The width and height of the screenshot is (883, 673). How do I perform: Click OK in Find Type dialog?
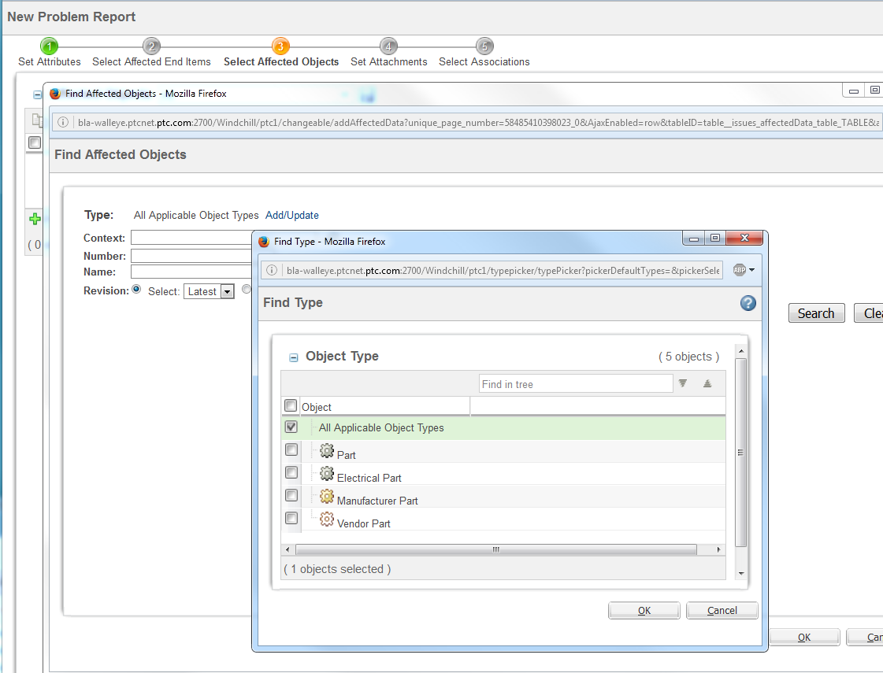pyautogui.click(x=644, y=611)
